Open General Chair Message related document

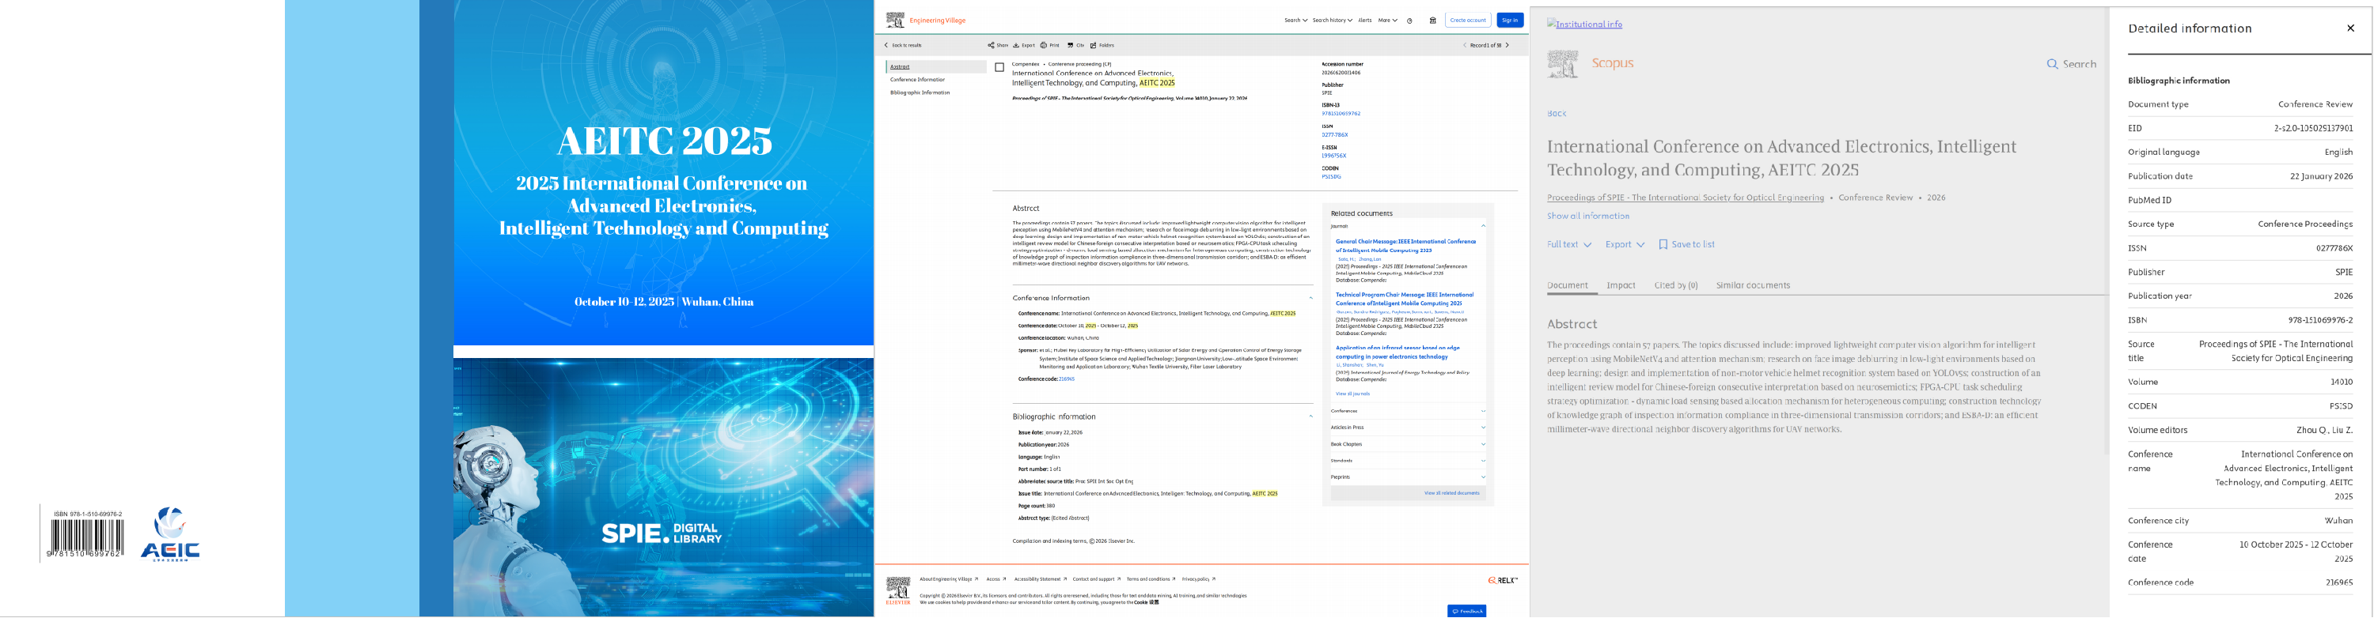pos(1405,246)
